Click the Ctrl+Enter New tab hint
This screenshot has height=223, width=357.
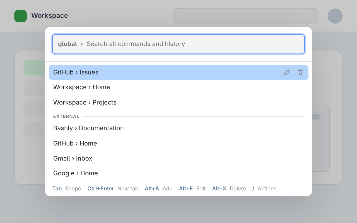point(113,189)
